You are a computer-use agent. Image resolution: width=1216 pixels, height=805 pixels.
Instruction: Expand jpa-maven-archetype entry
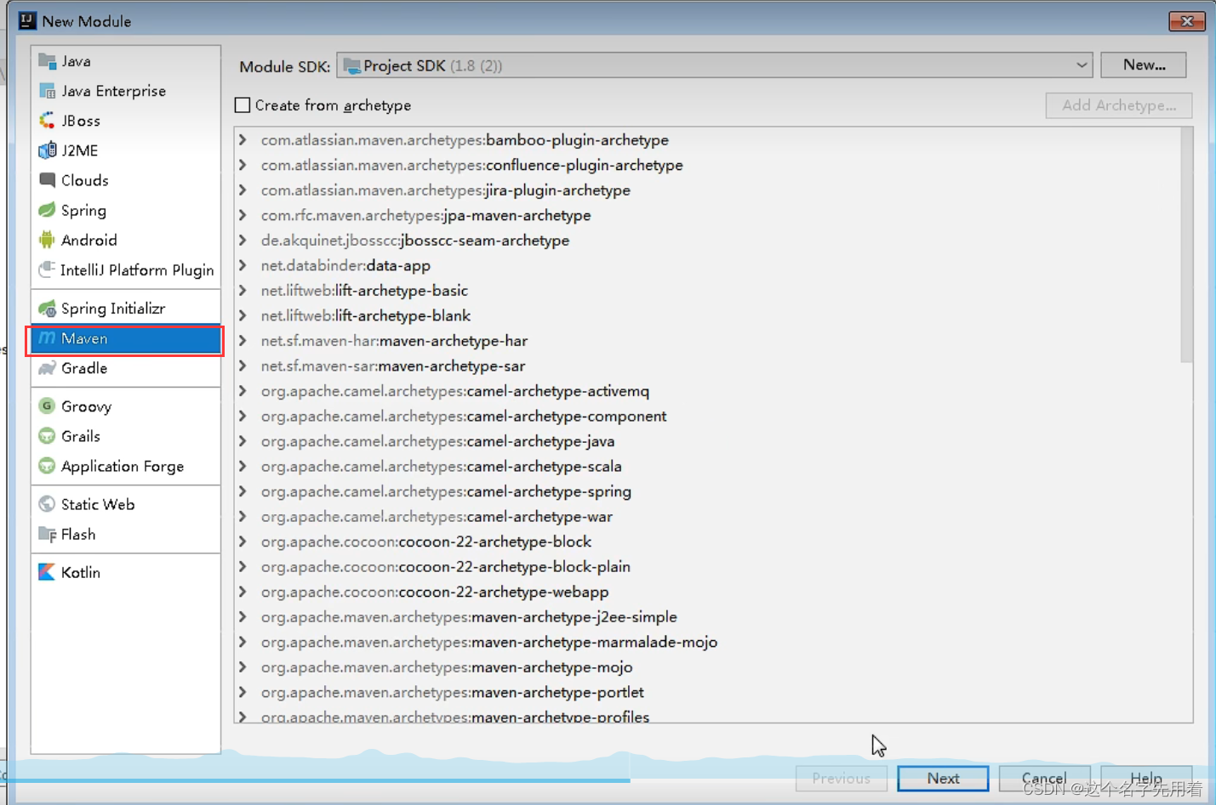pos(243,215)
